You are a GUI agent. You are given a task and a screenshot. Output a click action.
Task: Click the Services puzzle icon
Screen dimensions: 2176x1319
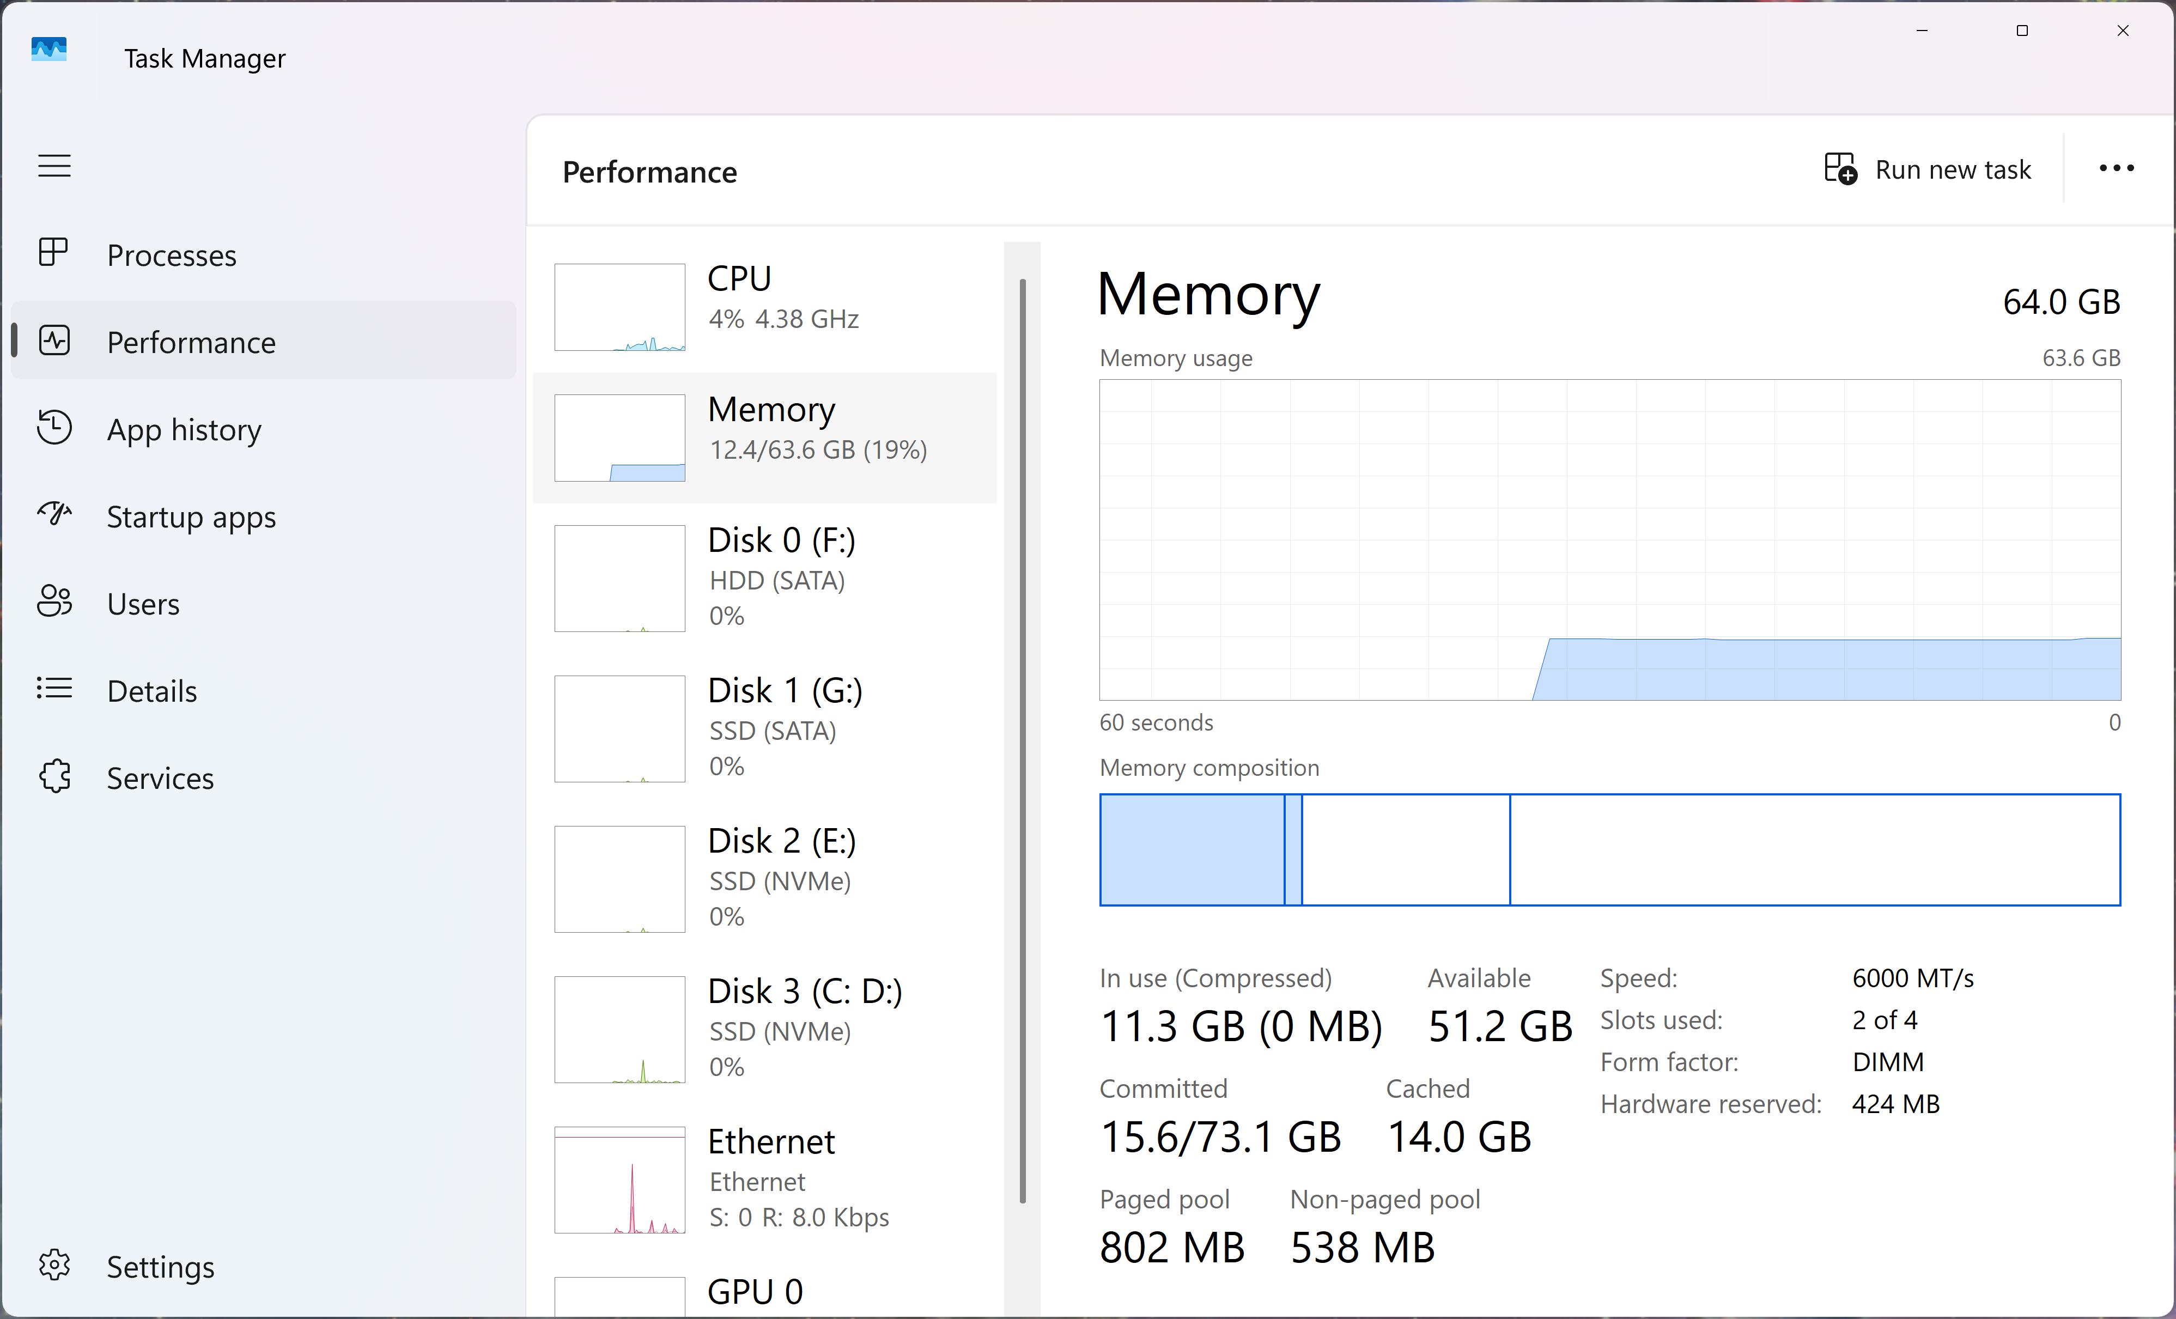pyautogui.click(x=54, y=777)
